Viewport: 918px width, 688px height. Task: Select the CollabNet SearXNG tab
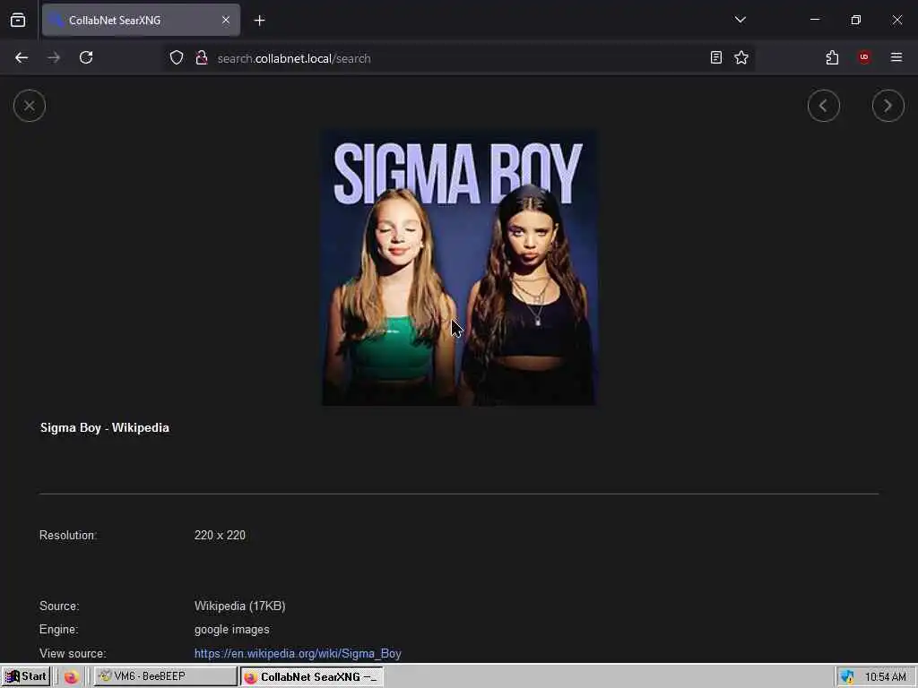141,21
